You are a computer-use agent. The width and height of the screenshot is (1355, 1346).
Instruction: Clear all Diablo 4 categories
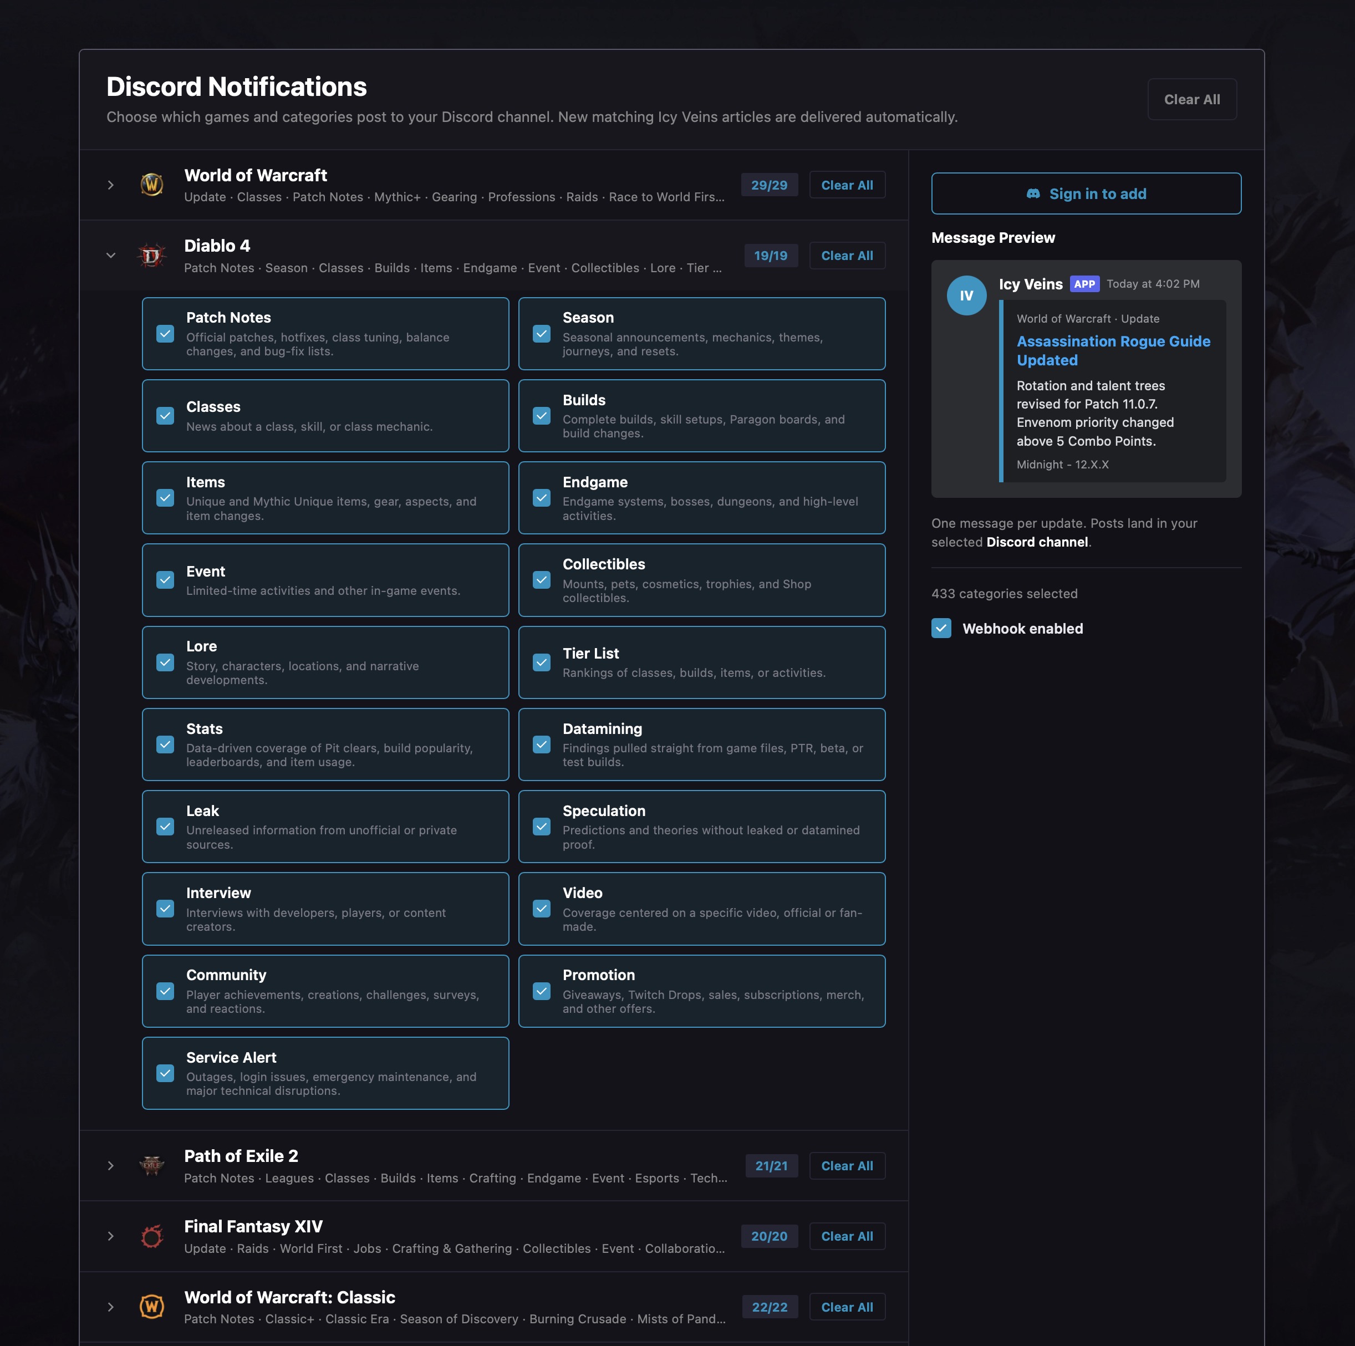[847, 256]
